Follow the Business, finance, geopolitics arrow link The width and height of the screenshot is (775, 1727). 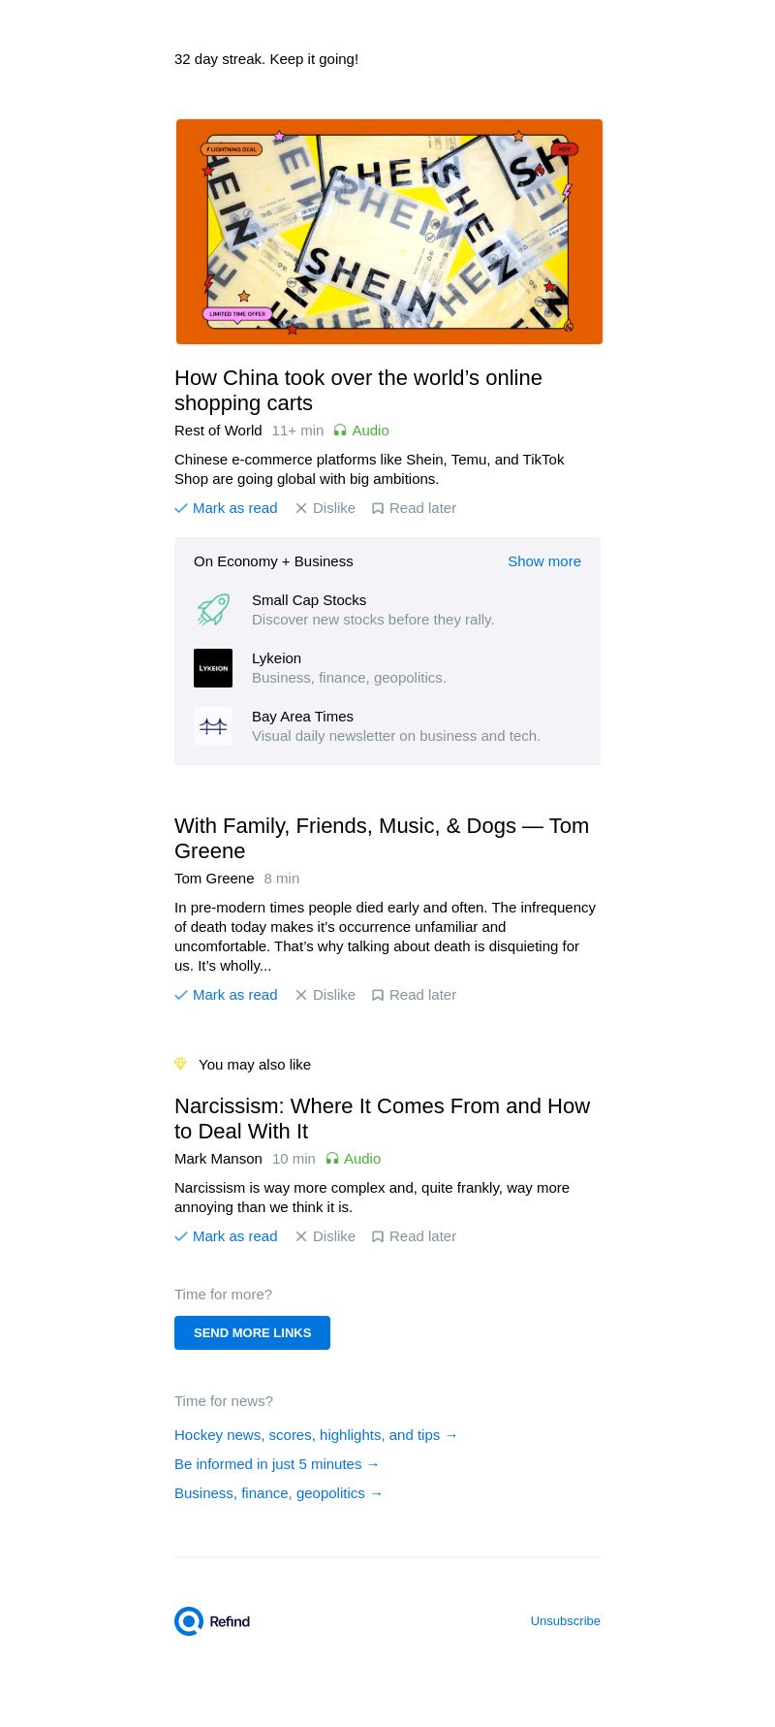278,1493
